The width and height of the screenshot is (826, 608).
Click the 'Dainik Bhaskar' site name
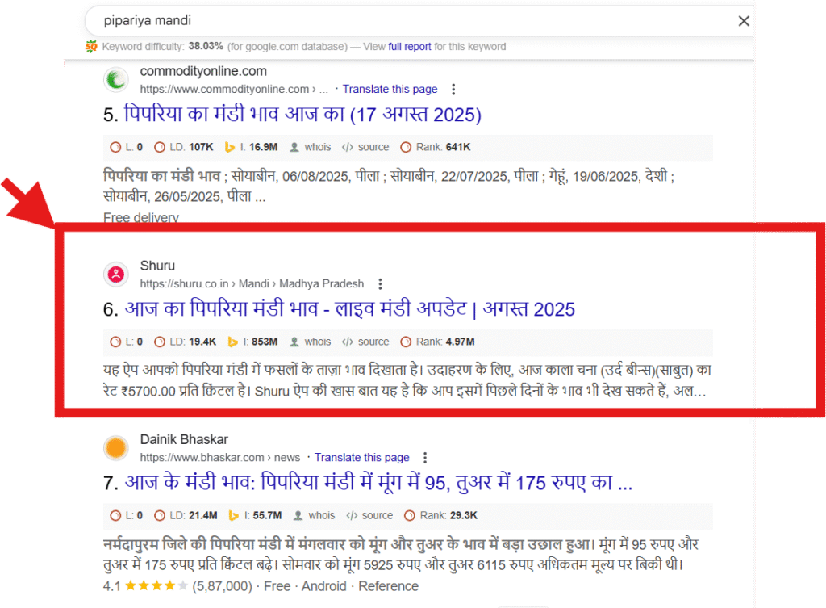pyautogui.click(x=184, y=439)
